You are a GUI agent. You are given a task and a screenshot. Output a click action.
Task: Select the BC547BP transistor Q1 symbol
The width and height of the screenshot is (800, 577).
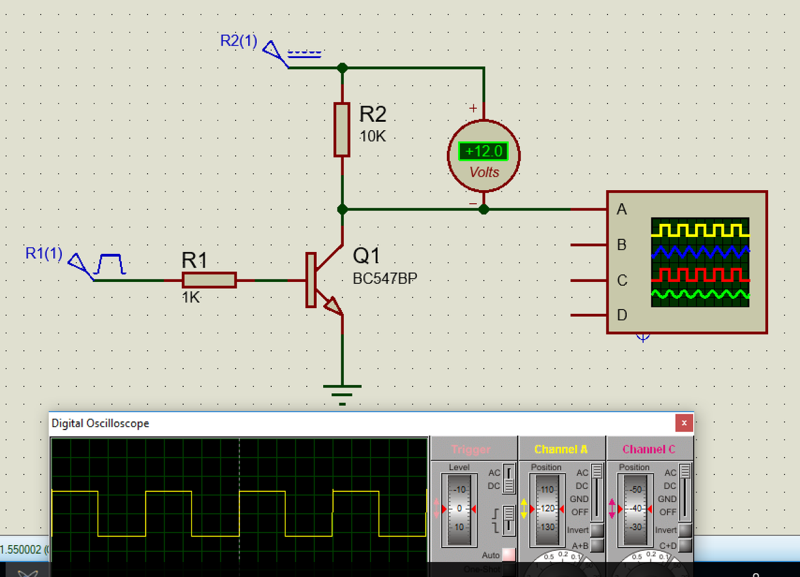[x=324, y=280]
